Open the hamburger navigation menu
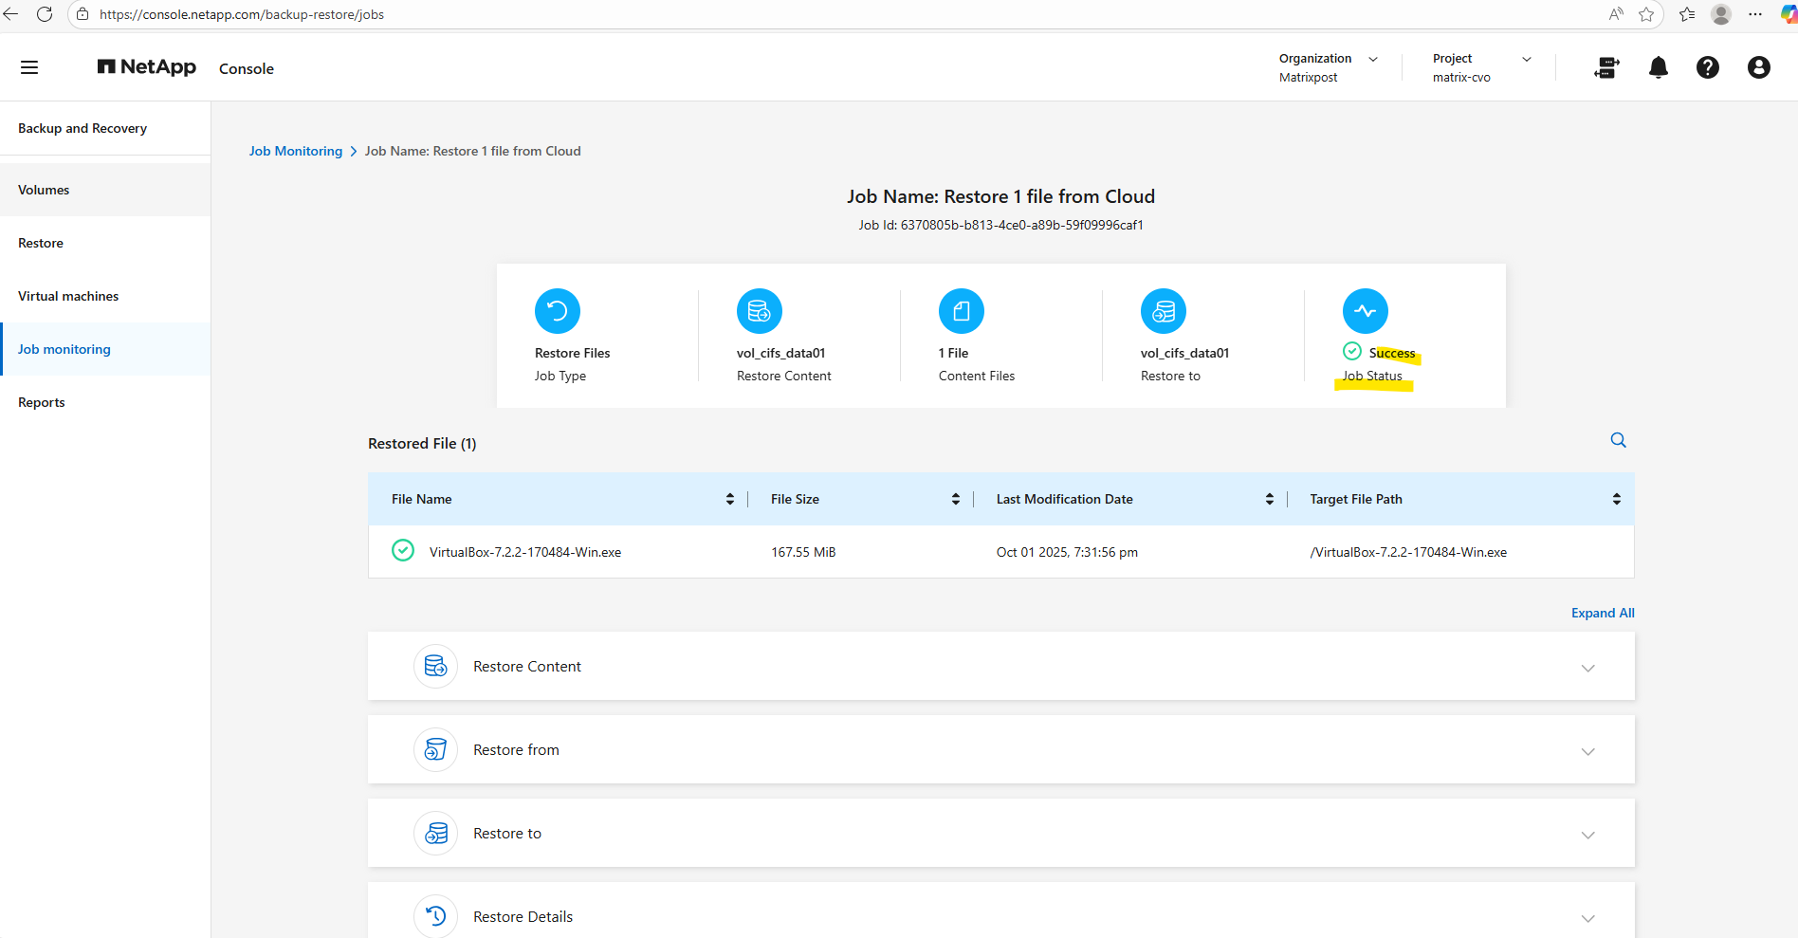This screenshot has width=1798, height=938. (x=29, y=67)
